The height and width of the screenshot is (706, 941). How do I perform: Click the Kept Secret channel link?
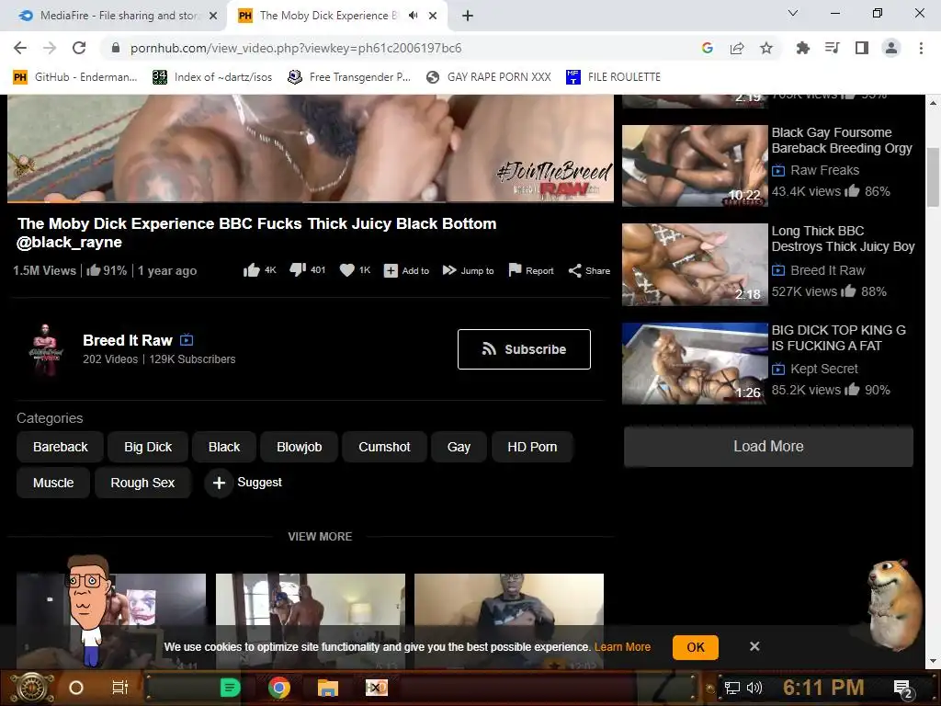point(824,369)
